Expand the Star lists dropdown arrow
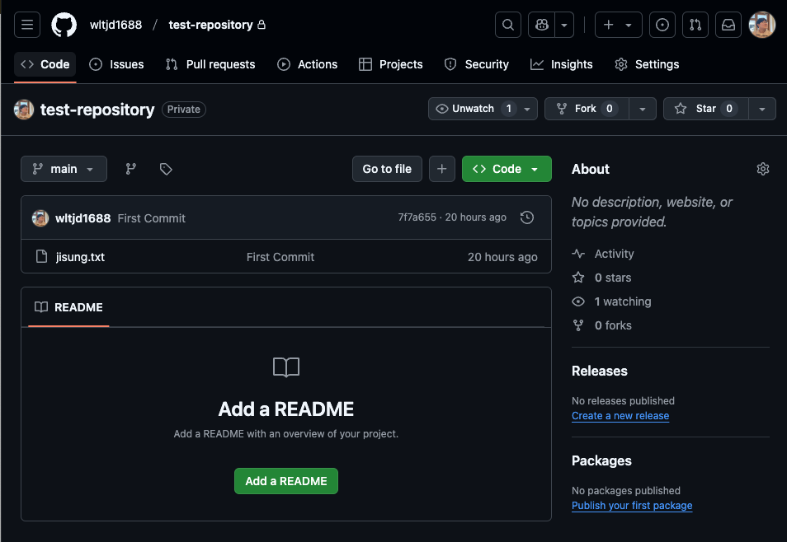The image size is (787, 542). tap(762, 109)
